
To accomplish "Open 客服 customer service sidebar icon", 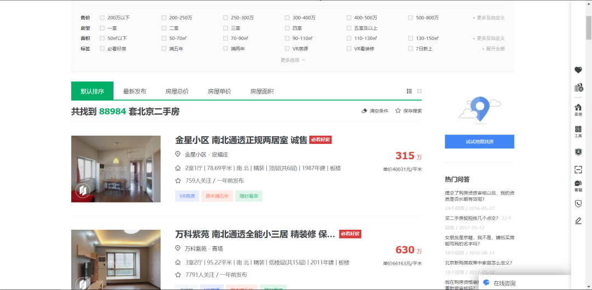I will (578, 186).
